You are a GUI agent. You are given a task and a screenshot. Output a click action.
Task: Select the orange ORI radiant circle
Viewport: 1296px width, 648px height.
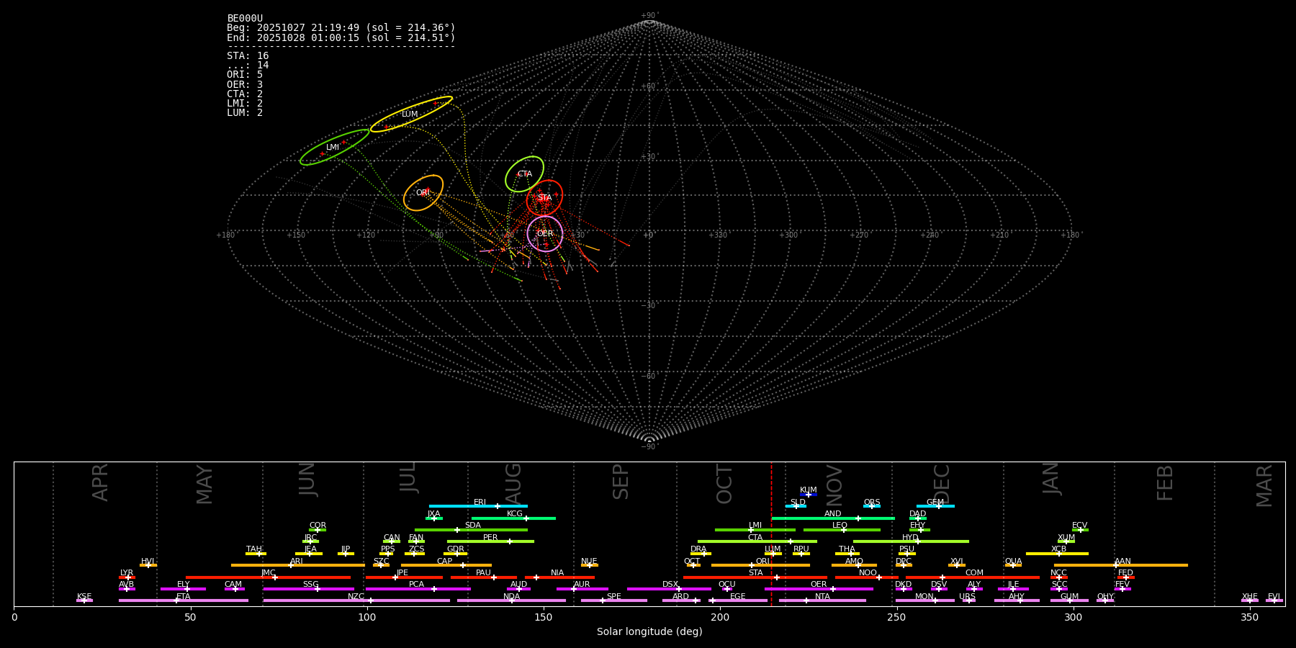point(423,192)
